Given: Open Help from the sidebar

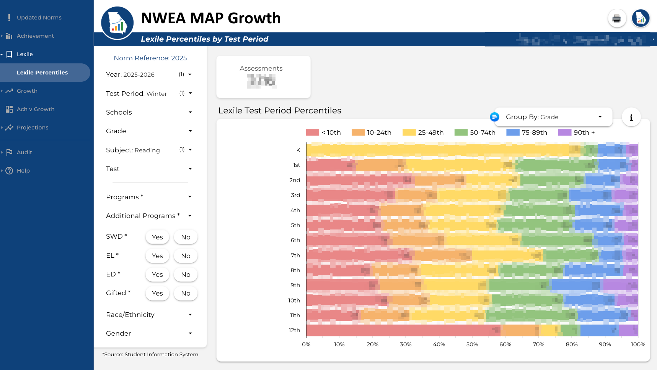Looking at the screenshot, I should (x=23, y=170).
